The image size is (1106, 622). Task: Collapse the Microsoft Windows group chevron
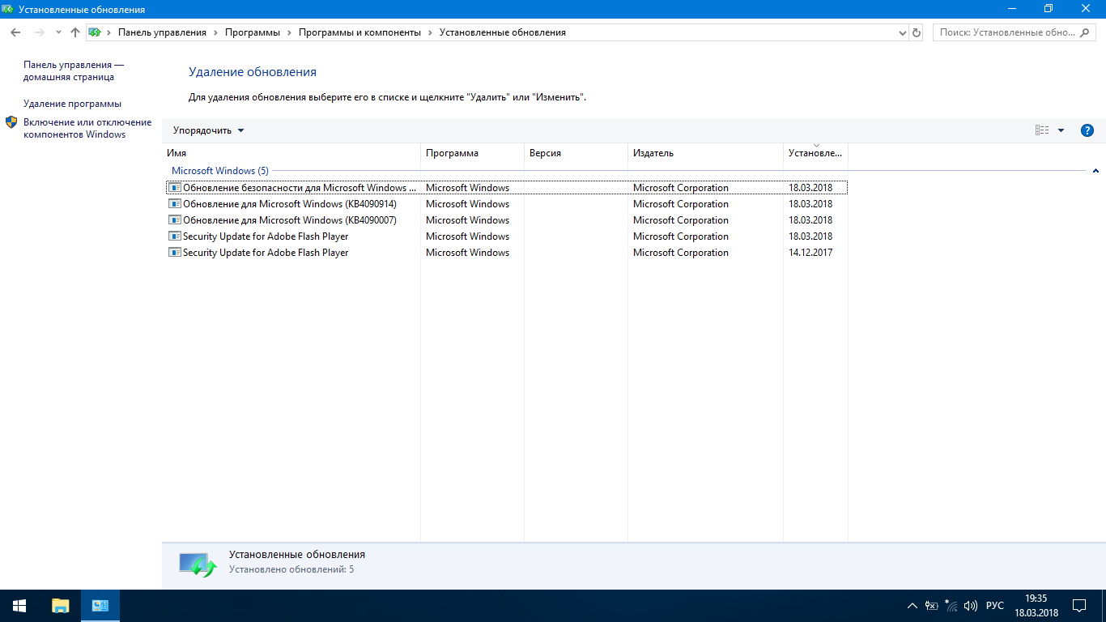[1095, 171]
